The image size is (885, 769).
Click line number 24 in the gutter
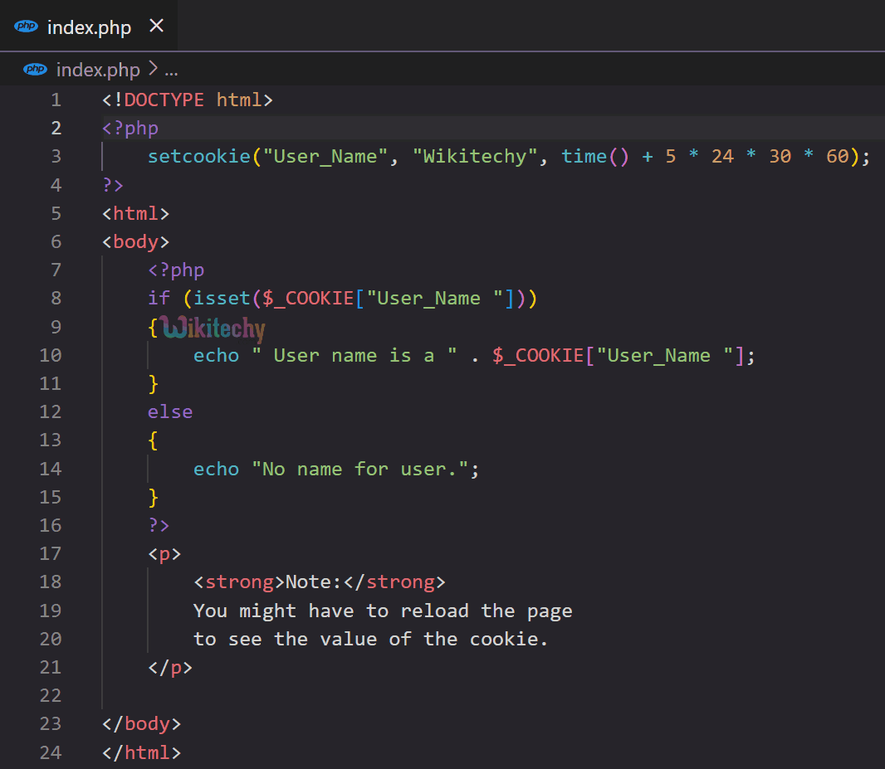pos(51,752)
